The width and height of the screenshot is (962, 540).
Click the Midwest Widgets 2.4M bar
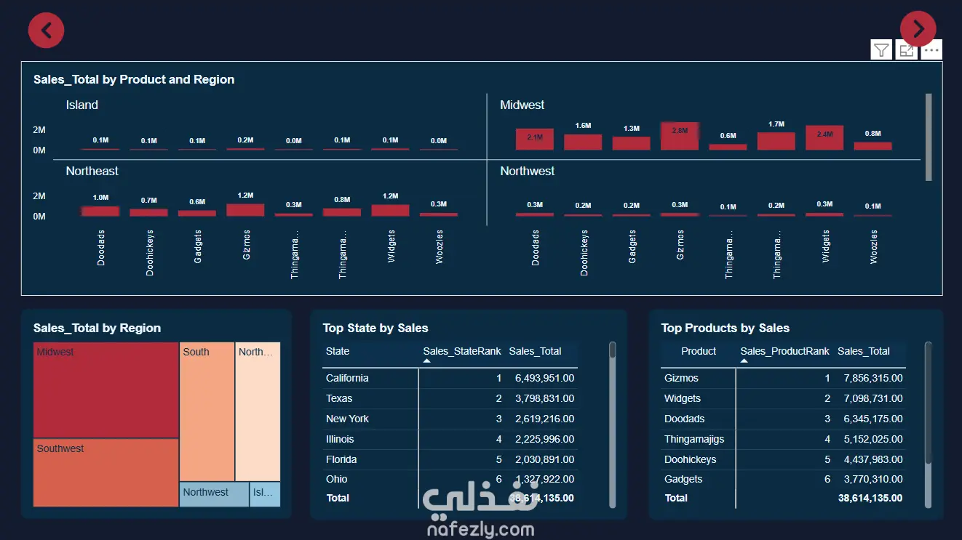point(824,138)
